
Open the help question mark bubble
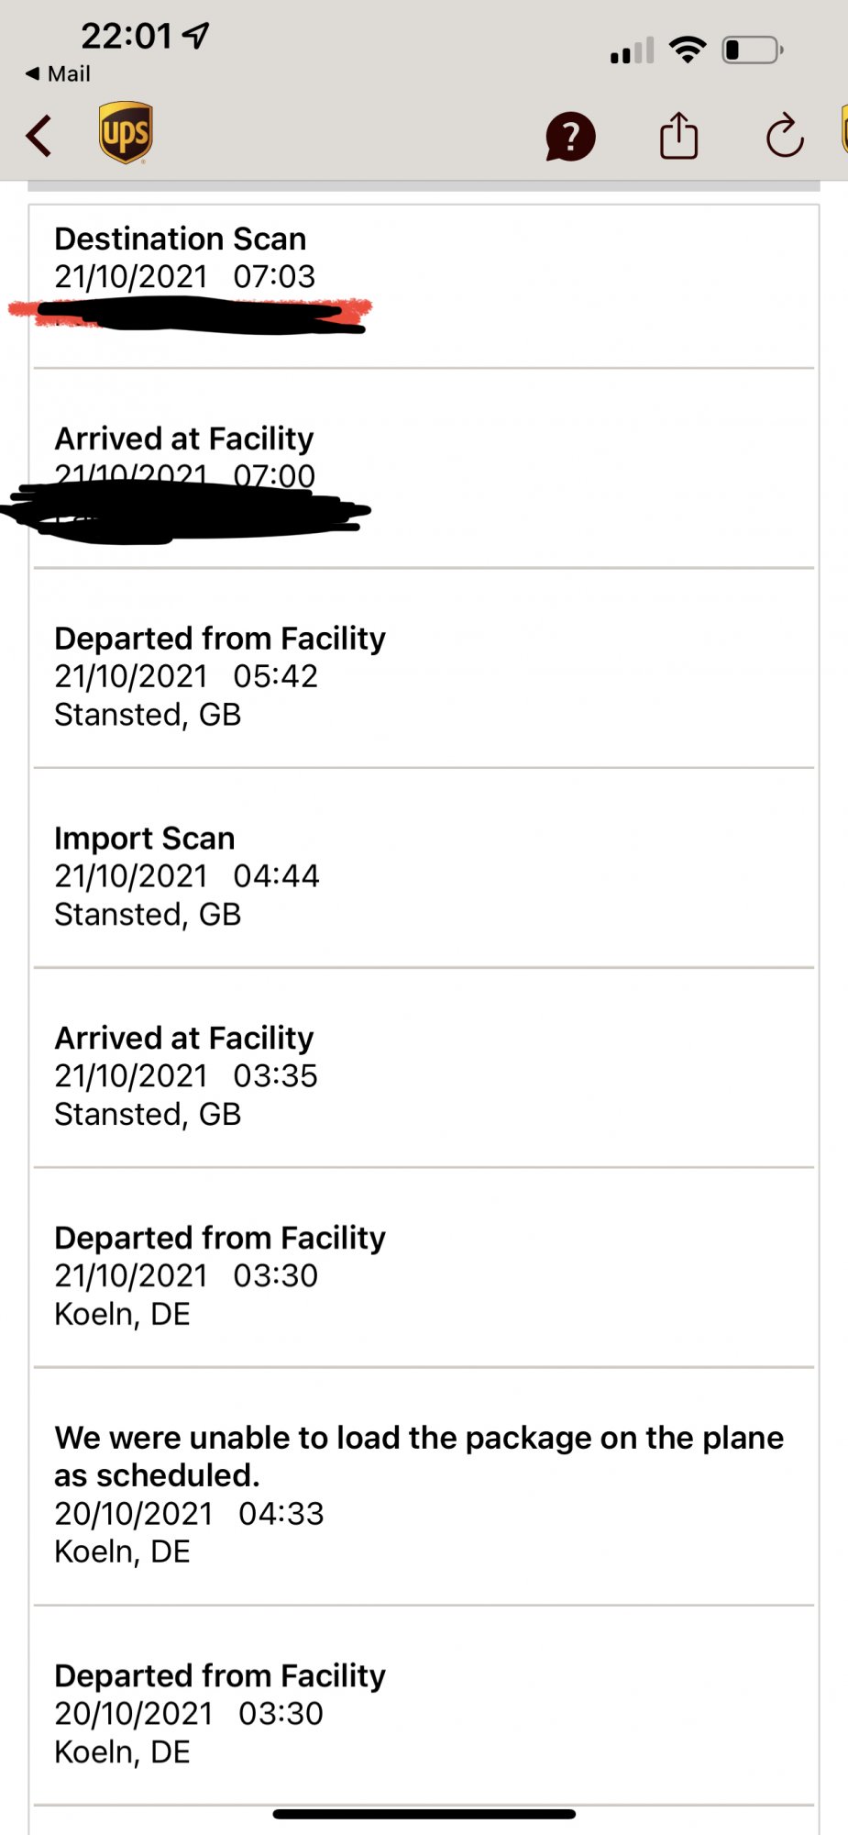pyautogui.click(x=570, y=137)
